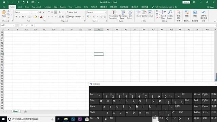The height and width of the screenshot is (122, 217).
Task: Switch to the Formulas tab
Action: tap(47, 7)
